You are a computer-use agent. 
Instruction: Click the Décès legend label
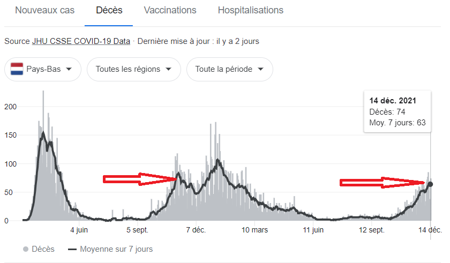click(43, 249)
